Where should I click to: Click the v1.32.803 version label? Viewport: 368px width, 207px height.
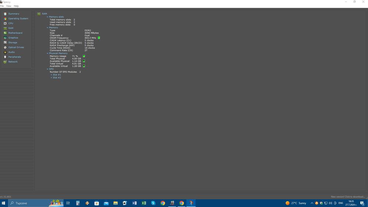(x=6, y=197)
